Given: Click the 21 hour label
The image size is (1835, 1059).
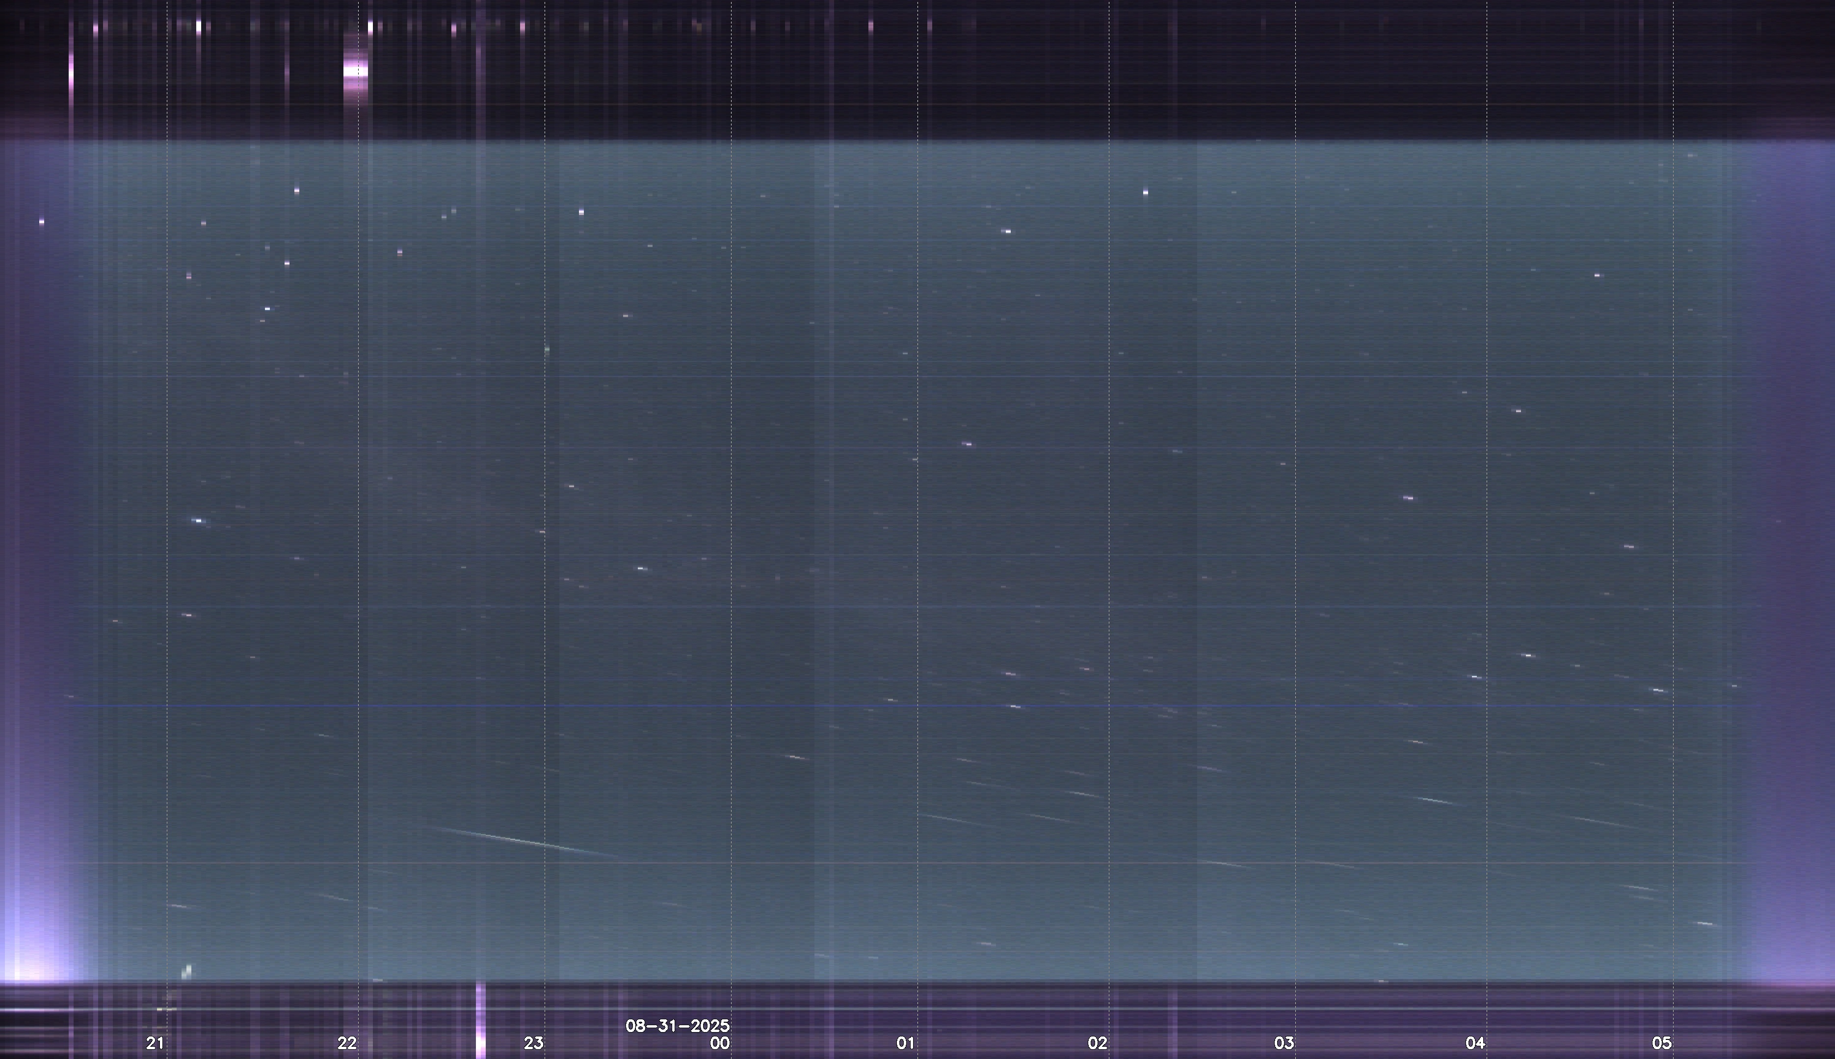Looking at the screenshot, I should [x=155, y=1043].
